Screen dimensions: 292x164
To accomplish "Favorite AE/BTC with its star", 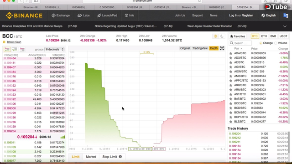I will tap(231, 62).
